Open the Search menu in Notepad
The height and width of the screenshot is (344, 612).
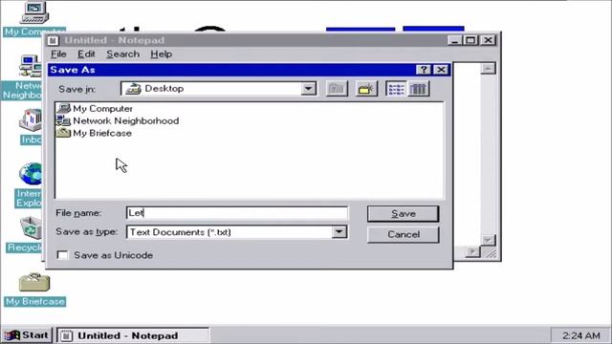coord(123,54)
